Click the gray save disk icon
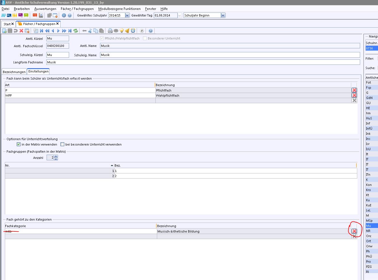The width and height of the screenshot is (378, 280). click(x=10, y=31)
